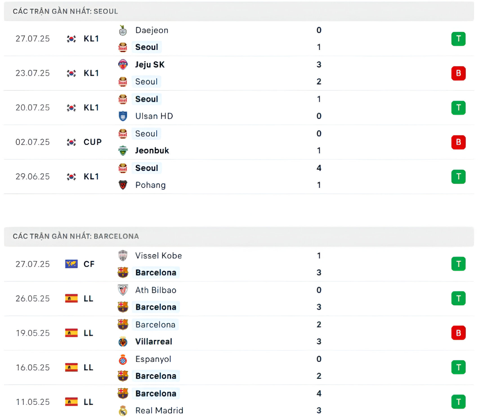This screenshot has width=478, height=418.
Task: Open the Villarreal club badge
Action: point(123,342)
